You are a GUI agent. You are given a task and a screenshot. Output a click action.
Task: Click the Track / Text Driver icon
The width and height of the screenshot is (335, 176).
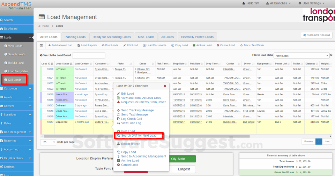pyautogui.click(x=241, y=45)
